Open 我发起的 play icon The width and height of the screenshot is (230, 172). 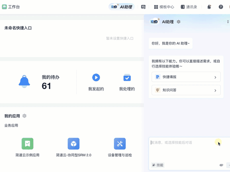click(96, 77)
